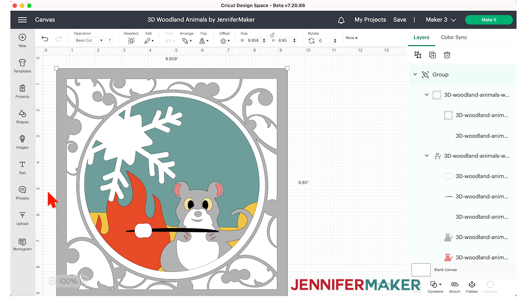Adjust the width stepper arrows
Image resolution: width=527 pixels, height=297 pixels.
pos(264,41)
